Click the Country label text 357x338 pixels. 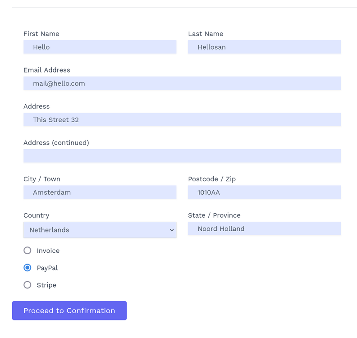point(37,215)
